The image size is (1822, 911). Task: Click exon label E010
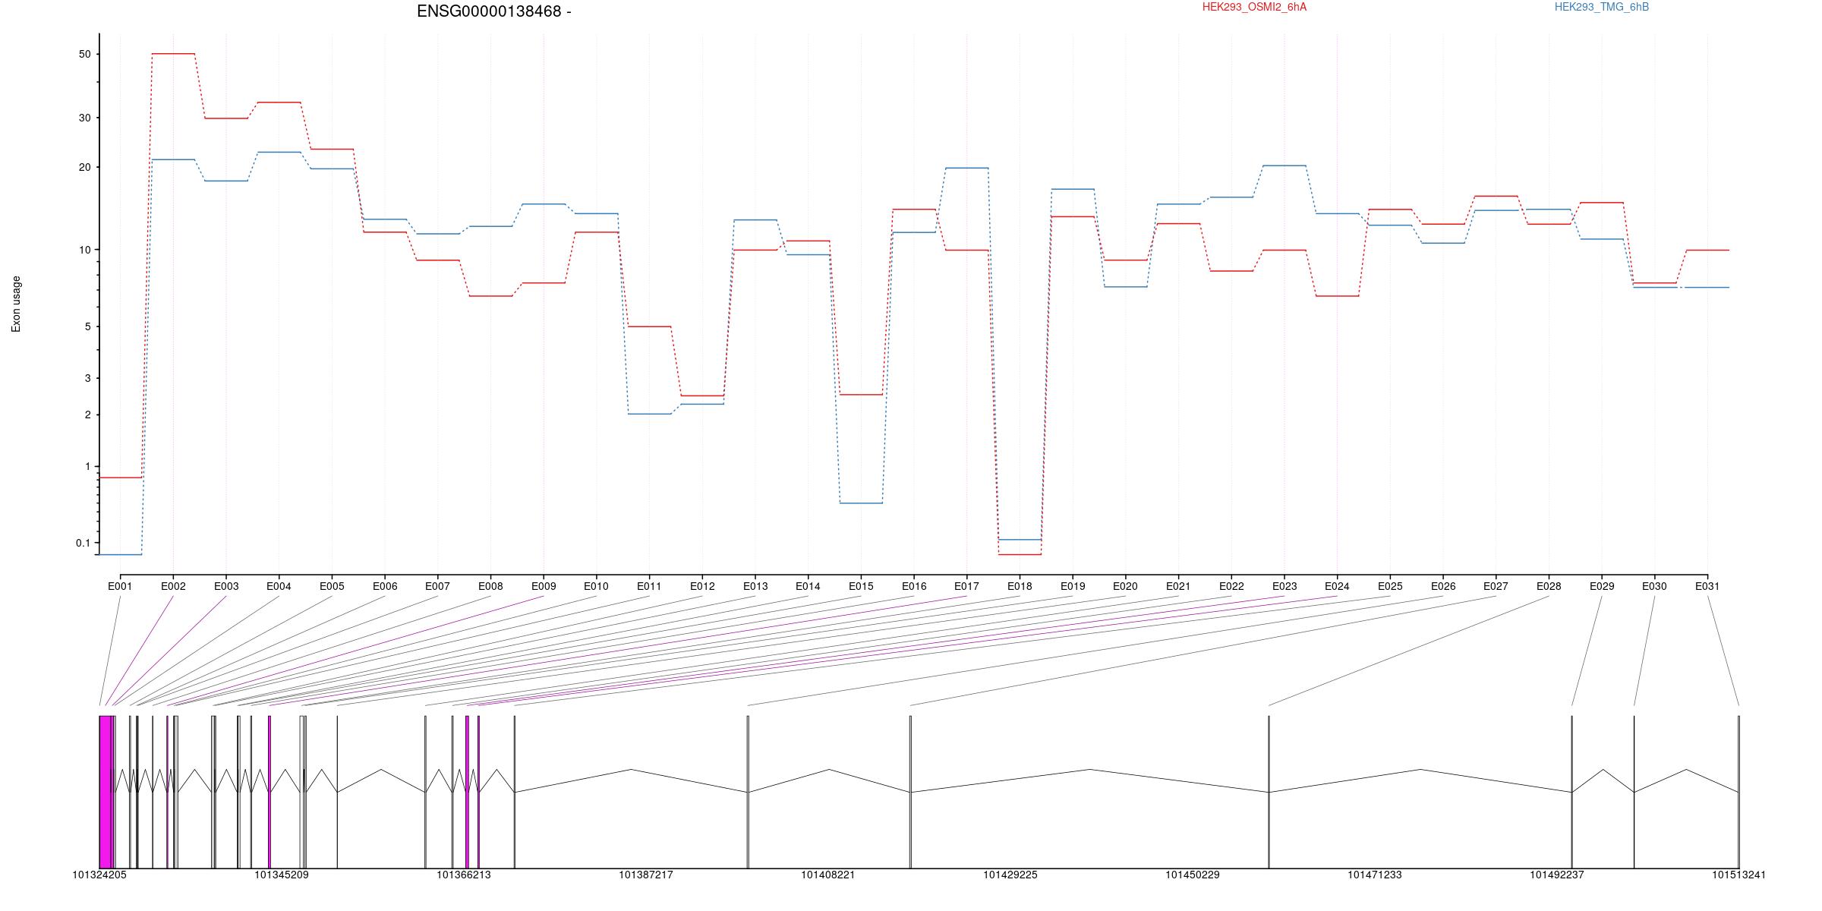click(596, 586)
